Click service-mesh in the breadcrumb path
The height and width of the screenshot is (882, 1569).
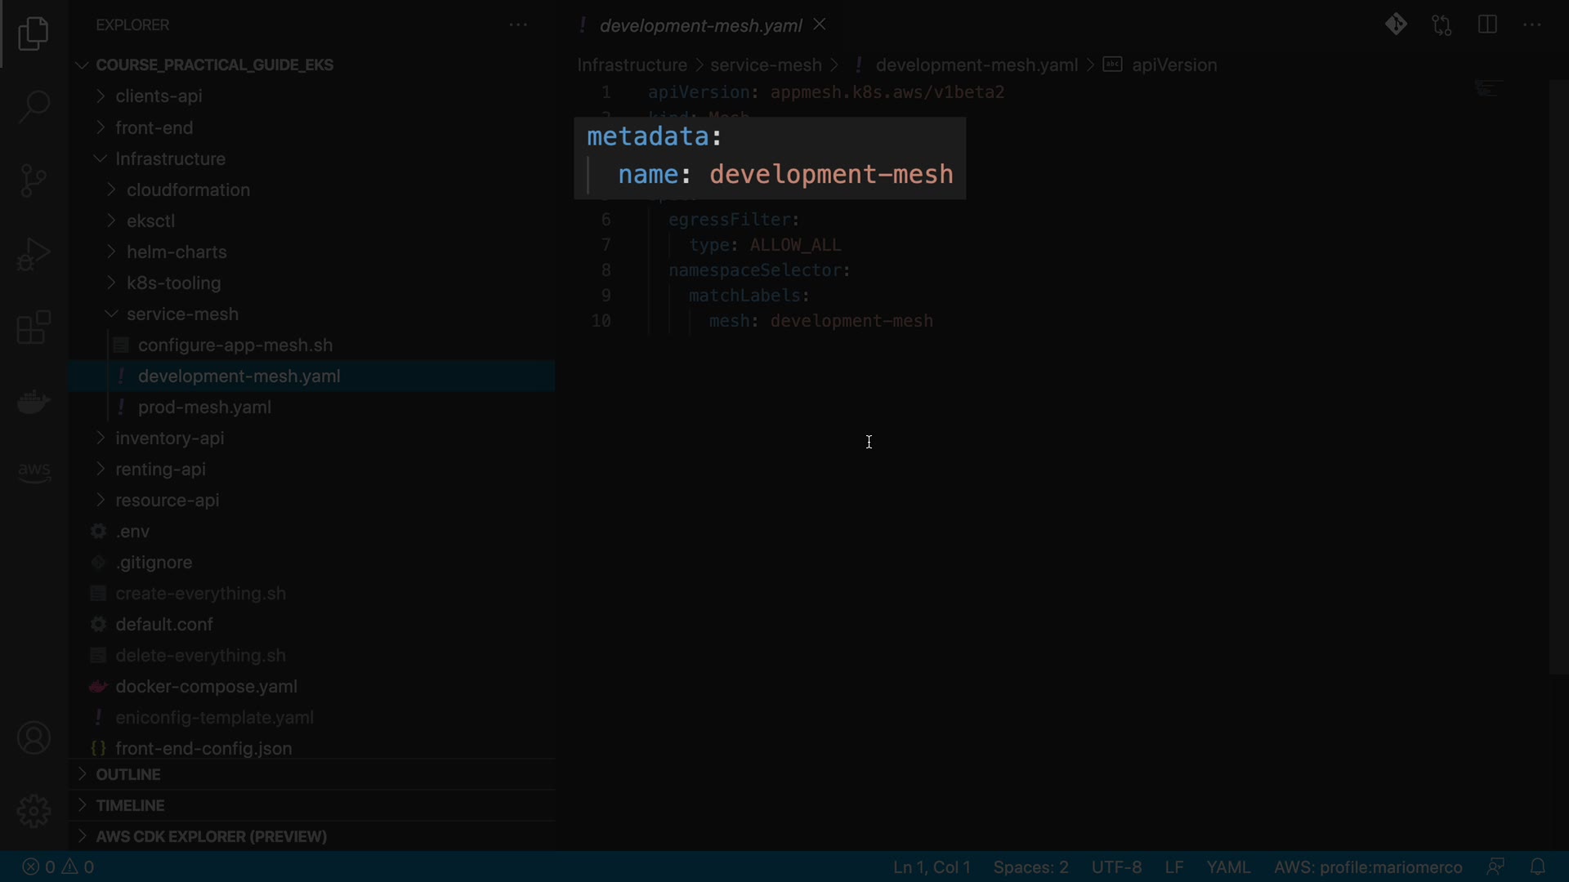(x=765, y=65)
